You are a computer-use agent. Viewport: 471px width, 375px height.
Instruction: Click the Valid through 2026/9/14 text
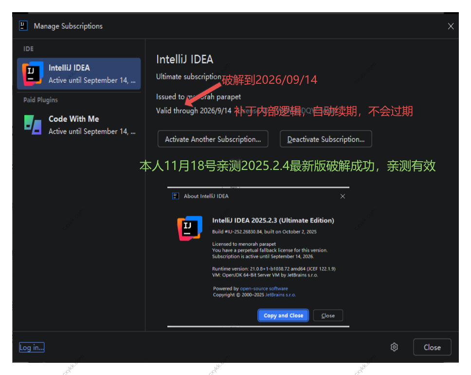(x=193, y=111)
